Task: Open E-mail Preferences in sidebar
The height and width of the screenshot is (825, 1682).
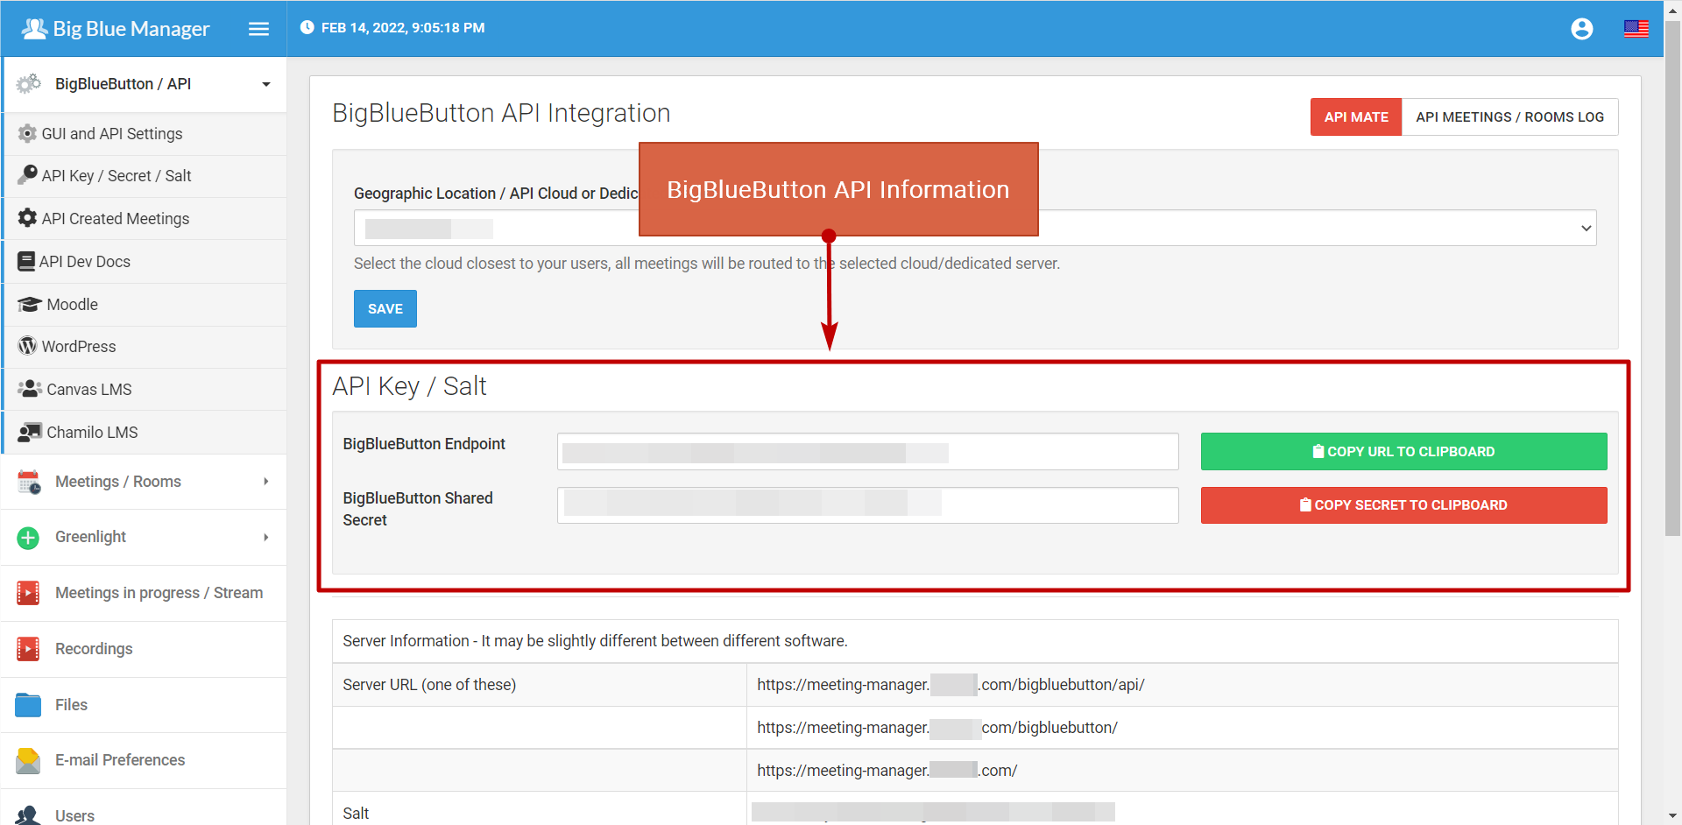Action: coord(120,760)
